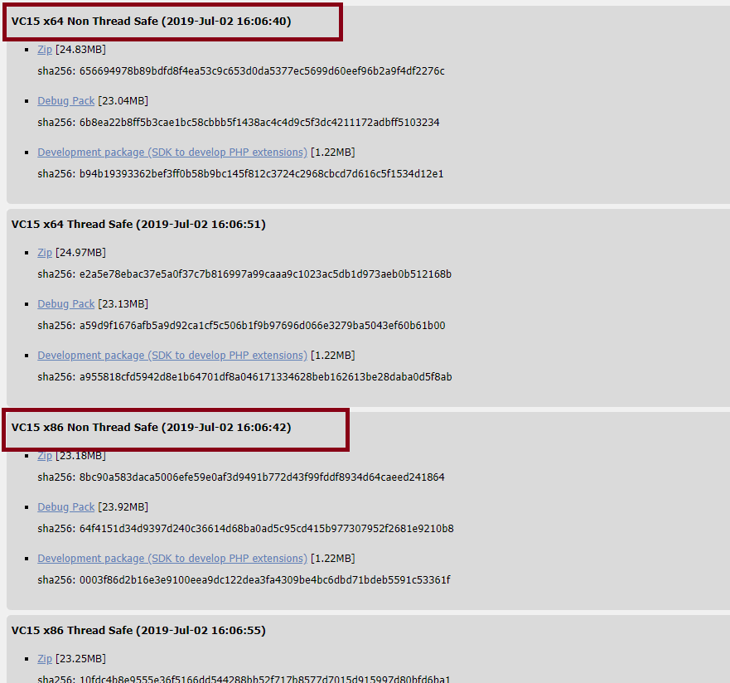Click the VC15 x86 Thread Safe heading
The height and width of the screenshot is (683, 730).
tap(138, 631)
